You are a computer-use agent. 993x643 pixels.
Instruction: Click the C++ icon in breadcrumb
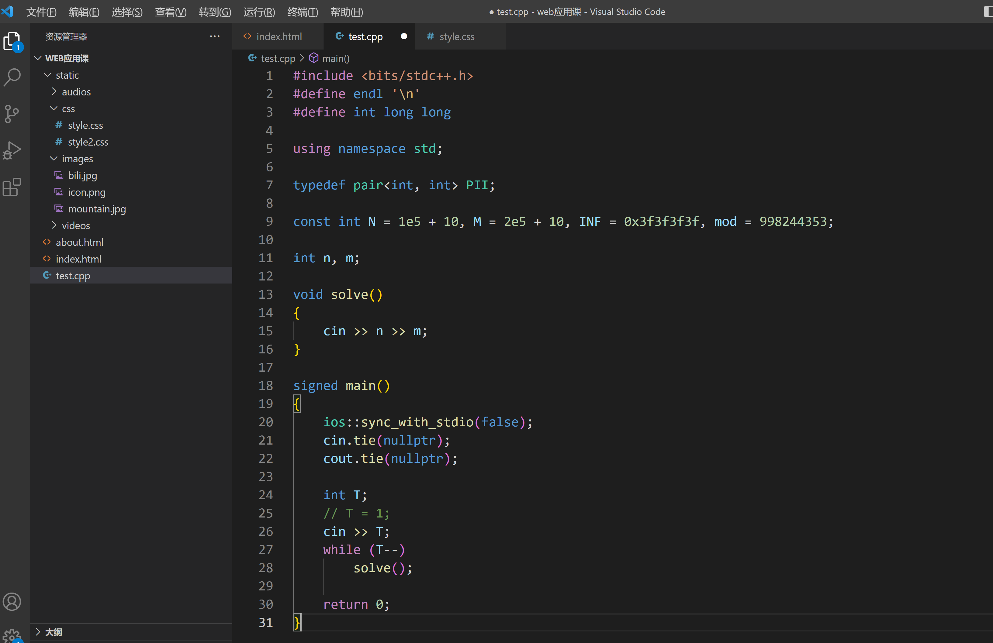(252, 58)
